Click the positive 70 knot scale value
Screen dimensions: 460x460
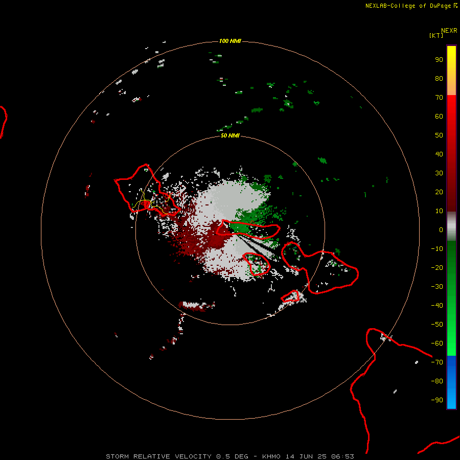point(439,98)
